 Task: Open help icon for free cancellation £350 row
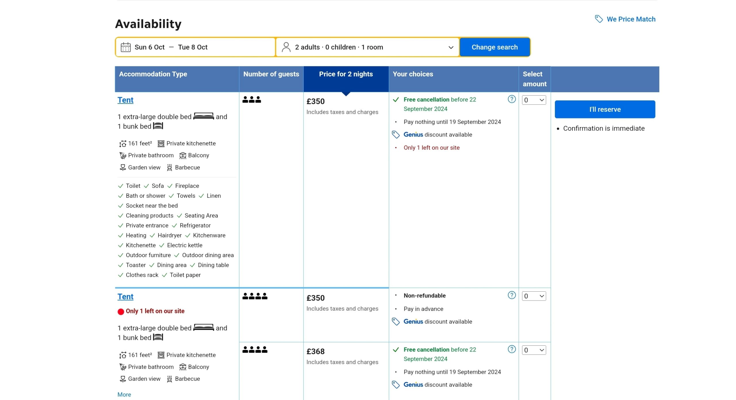[x=512, y=99]
